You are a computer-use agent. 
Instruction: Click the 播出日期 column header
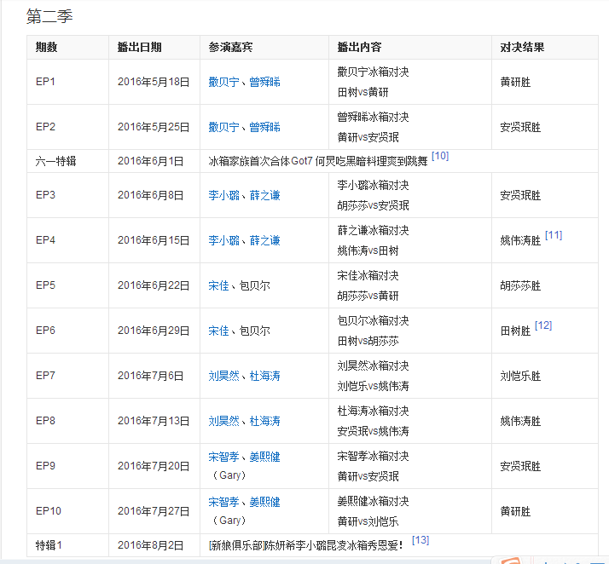coord(139,48)
